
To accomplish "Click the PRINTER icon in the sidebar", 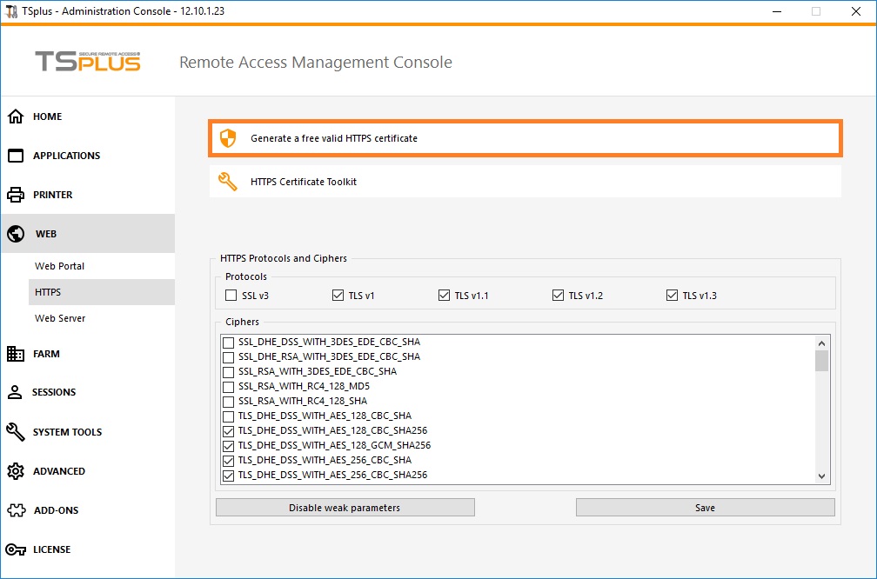I will click(x=14, y=194).
